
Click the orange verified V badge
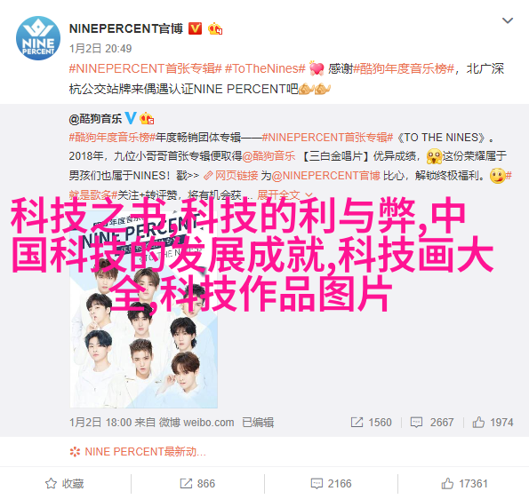click(195, 29)
